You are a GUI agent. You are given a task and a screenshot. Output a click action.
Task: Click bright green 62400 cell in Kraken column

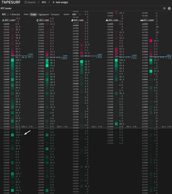(x=116, y=124)
